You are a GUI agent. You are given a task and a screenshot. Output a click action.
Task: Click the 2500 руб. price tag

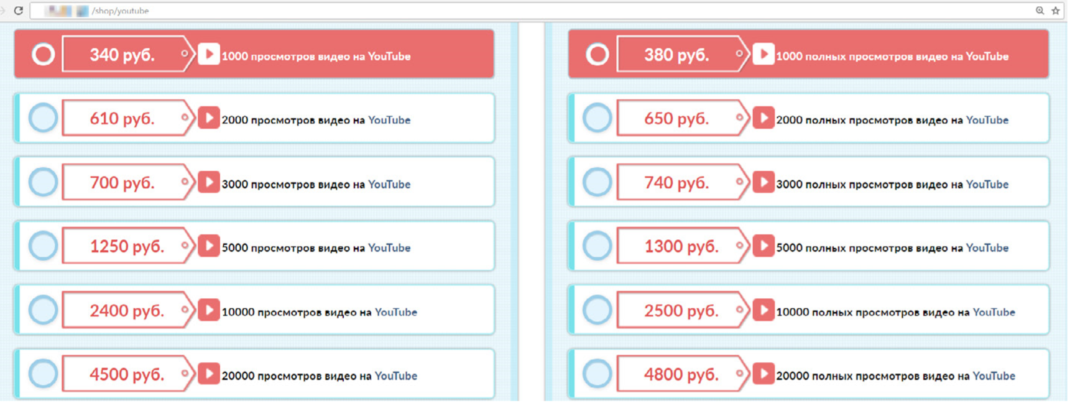click(683, 310)
